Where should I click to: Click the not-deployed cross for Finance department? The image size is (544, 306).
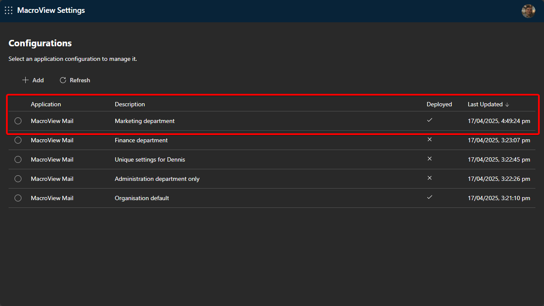430,139
